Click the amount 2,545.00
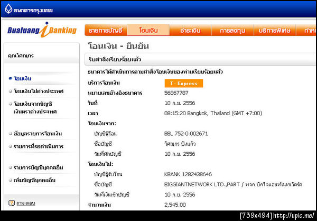The height and width of the screenshot is (221, 317). (175, 205)
